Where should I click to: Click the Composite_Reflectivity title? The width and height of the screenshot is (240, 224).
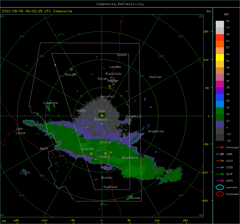[x=120, y=4]
